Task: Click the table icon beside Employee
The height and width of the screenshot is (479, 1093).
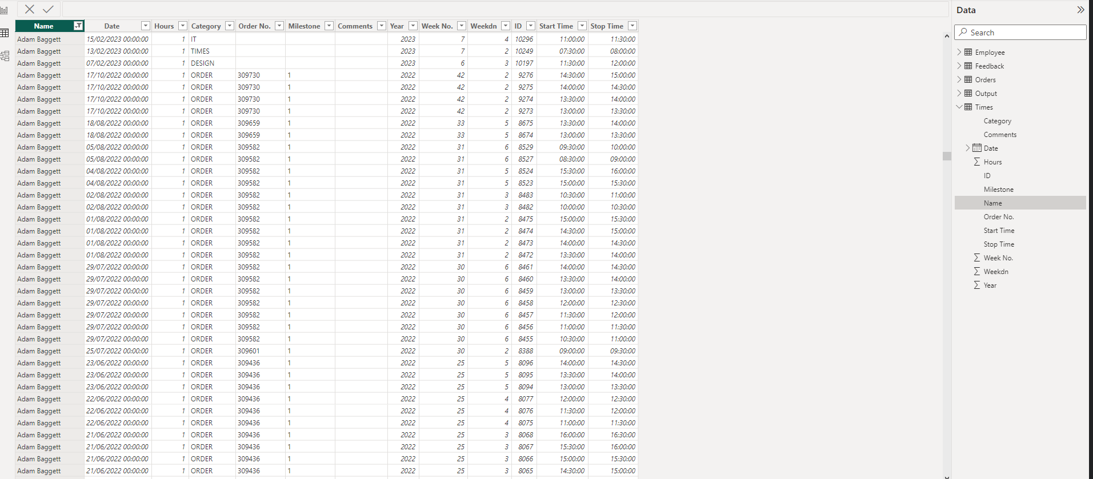Action: pos(968,52)
